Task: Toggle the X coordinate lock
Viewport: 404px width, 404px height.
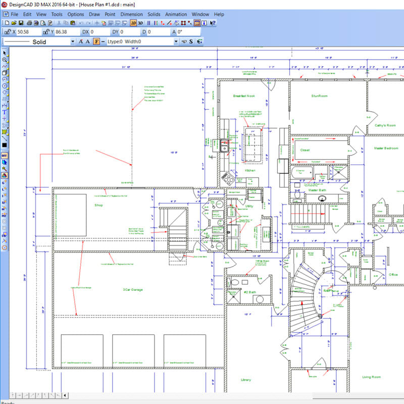Action: 8,32
